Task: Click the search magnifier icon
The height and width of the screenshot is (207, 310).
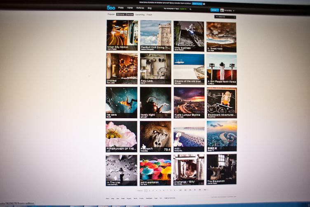Action: pos(190,9)
